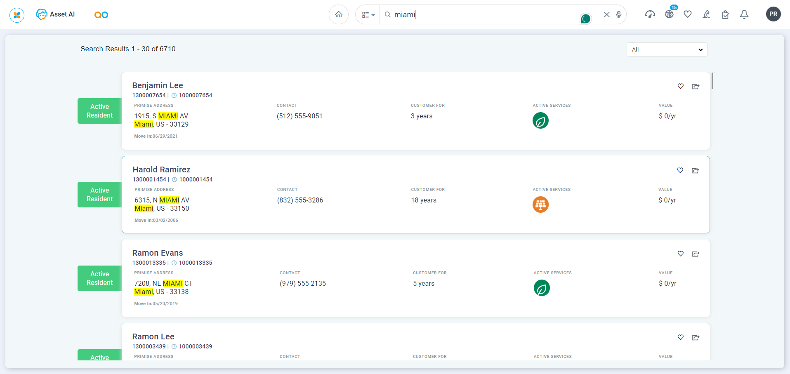
Task: Clear the search text with X
Action: (x=606, y=15)
